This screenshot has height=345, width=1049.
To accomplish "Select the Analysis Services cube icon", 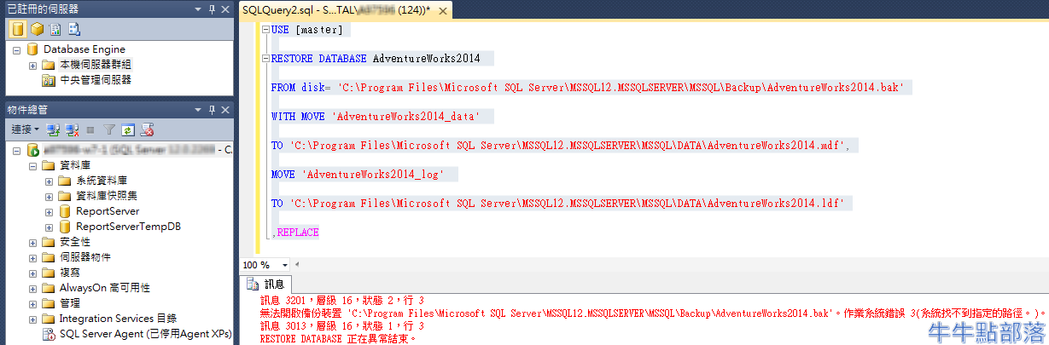I will [37, 29].
